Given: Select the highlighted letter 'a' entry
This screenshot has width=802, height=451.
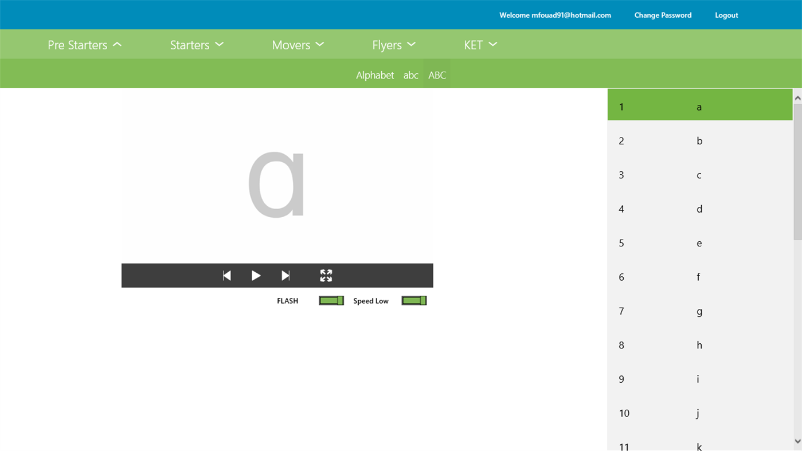Looking at the screenshot, I should [699, 106].
